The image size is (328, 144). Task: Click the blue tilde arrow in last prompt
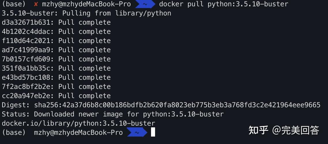pos(137,132)
